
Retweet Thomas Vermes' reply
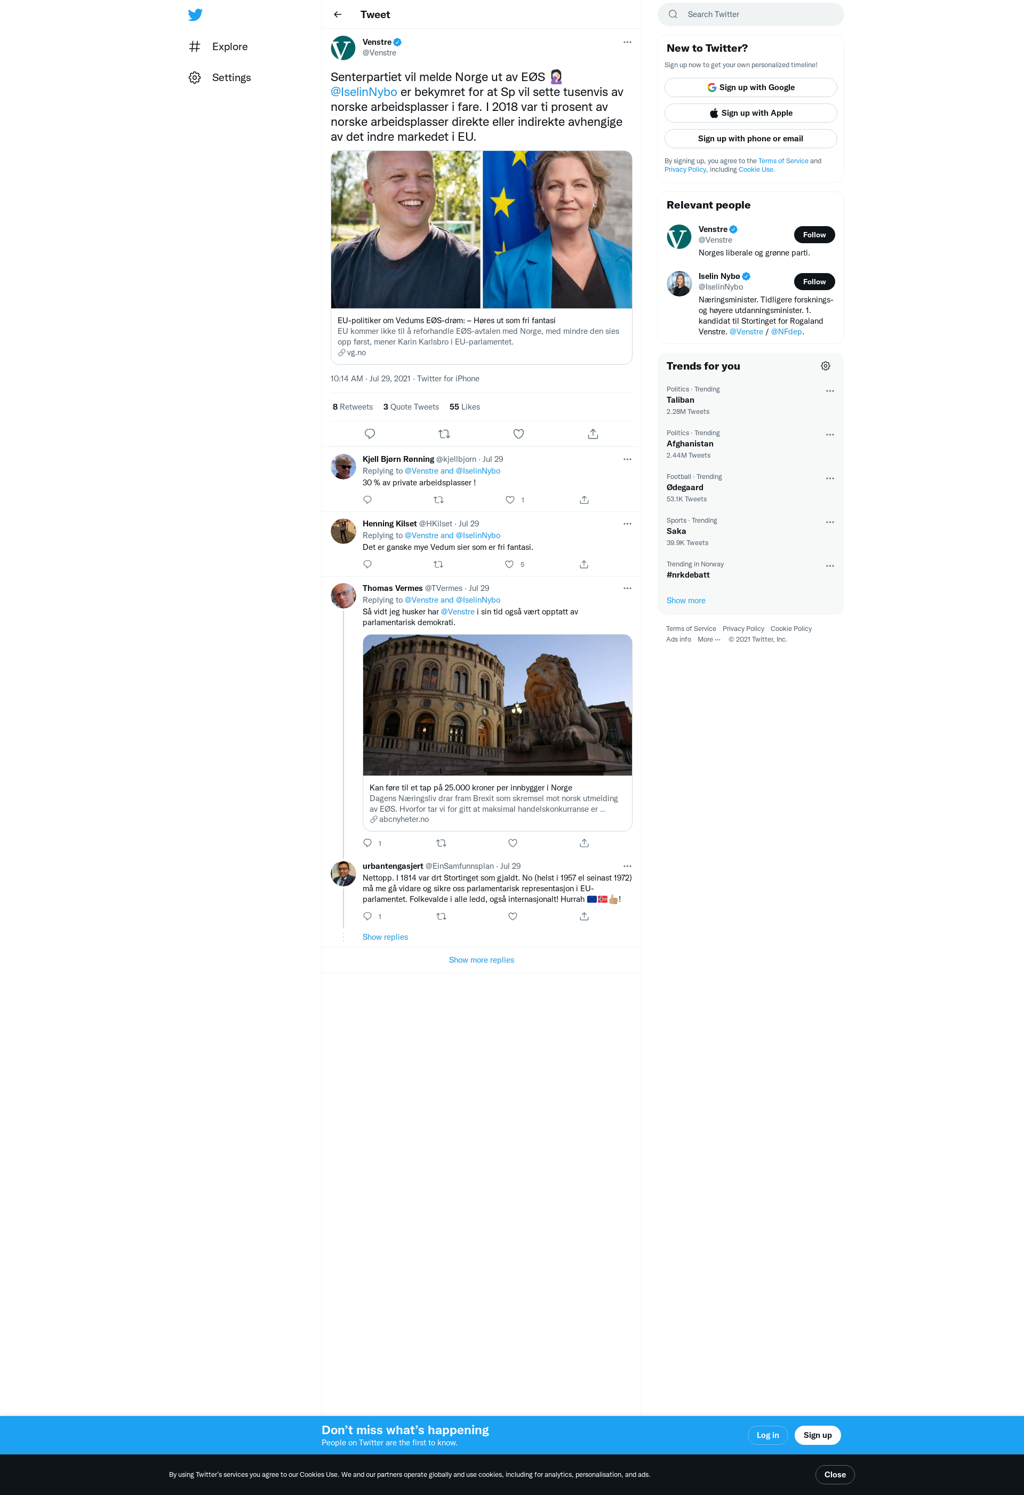[x=441, y=843]
